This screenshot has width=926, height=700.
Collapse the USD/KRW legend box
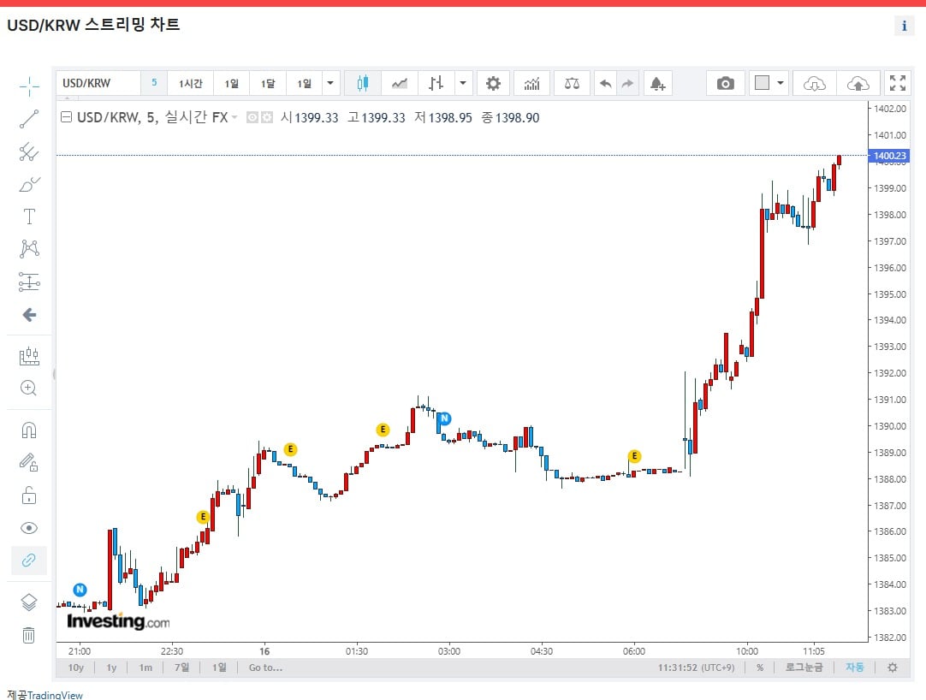tap(66, 117)
